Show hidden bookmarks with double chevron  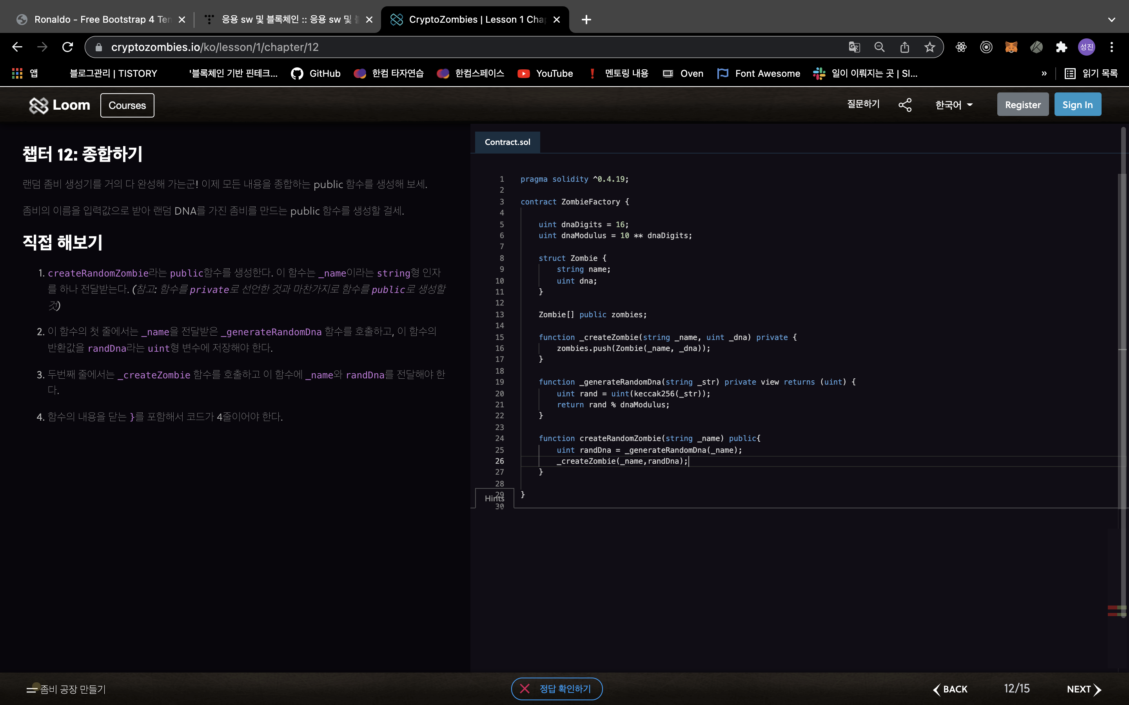pos(1044,73)
